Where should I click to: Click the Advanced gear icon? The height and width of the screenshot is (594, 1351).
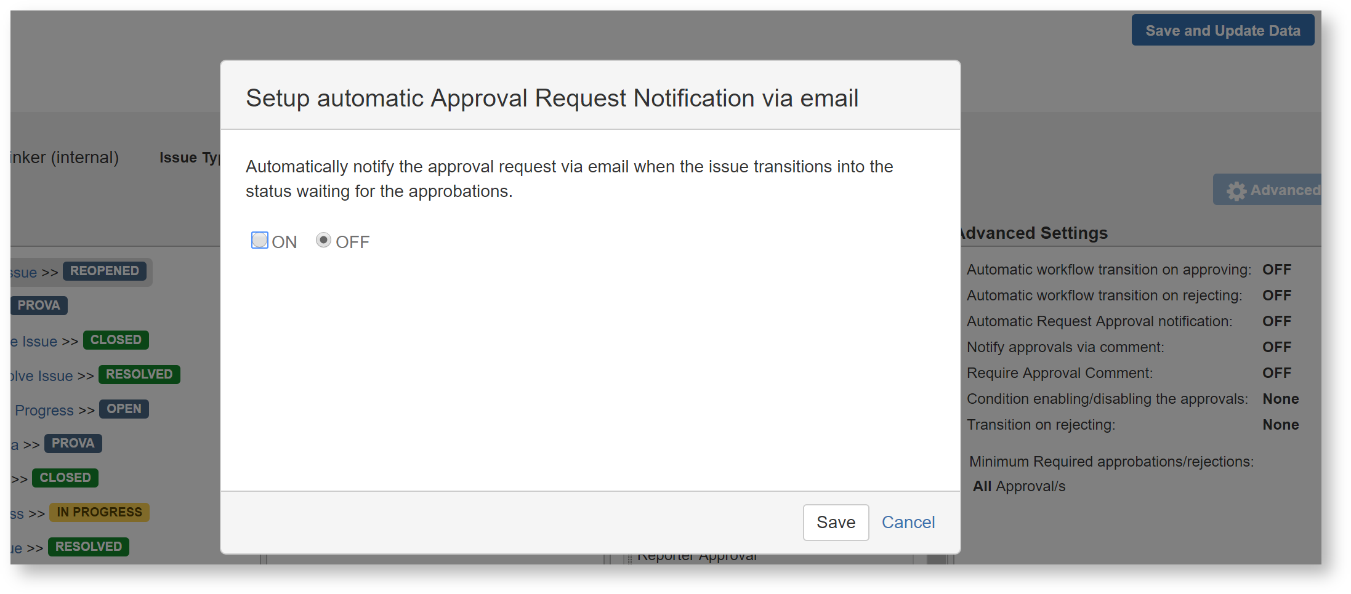pos(1236,191)
